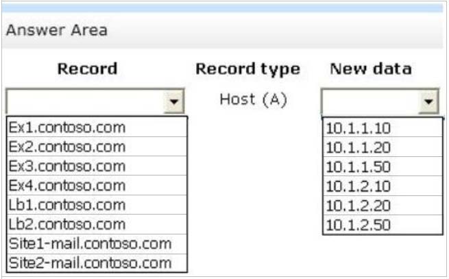Select Ex1.contoso.com from the Record list
This screenshot has width=449, height=279.
click(97, 128)
